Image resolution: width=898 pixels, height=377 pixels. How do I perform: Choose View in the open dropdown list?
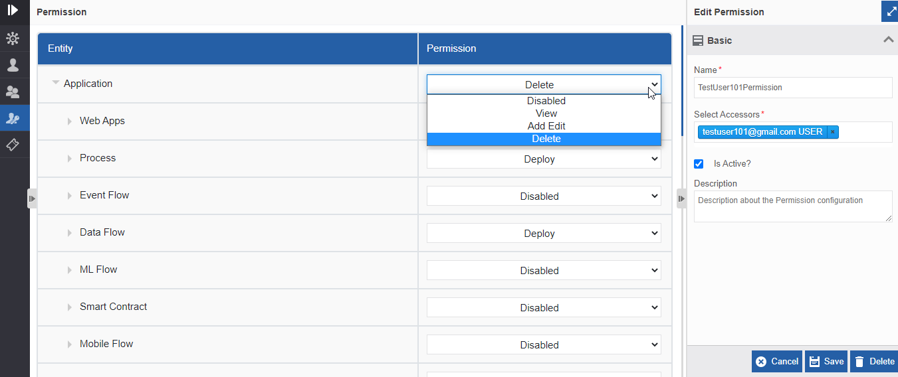(x=544, y=113)
